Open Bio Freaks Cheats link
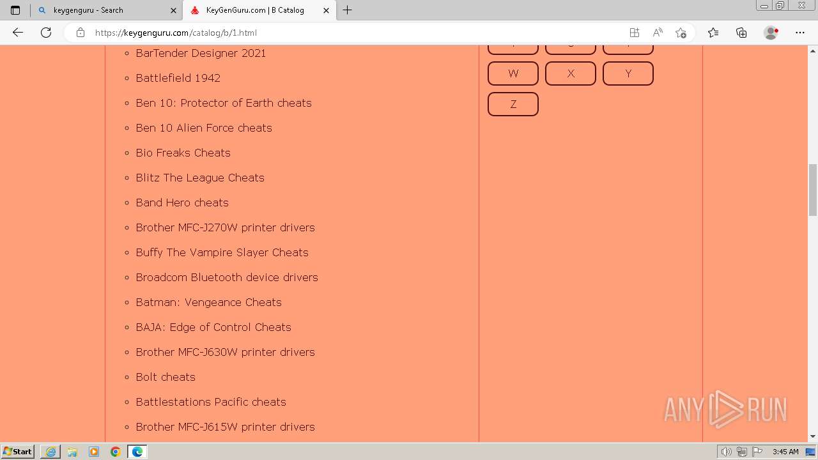The image size is (818, 460). pyautogui.click(x=183, y=153)
